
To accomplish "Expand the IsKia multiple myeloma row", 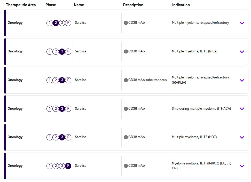I will coord(242,52).
